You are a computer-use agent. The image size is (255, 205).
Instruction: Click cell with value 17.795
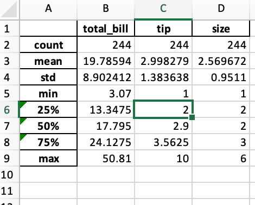tap(106, 126)
